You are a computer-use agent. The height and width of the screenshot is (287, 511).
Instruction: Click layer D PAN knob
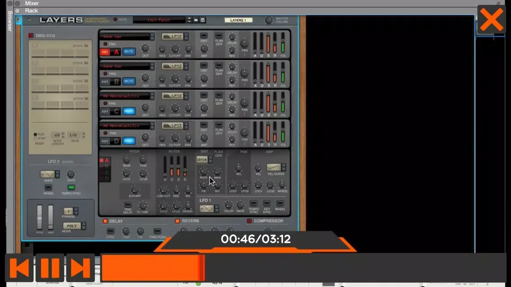pos(244,132)
